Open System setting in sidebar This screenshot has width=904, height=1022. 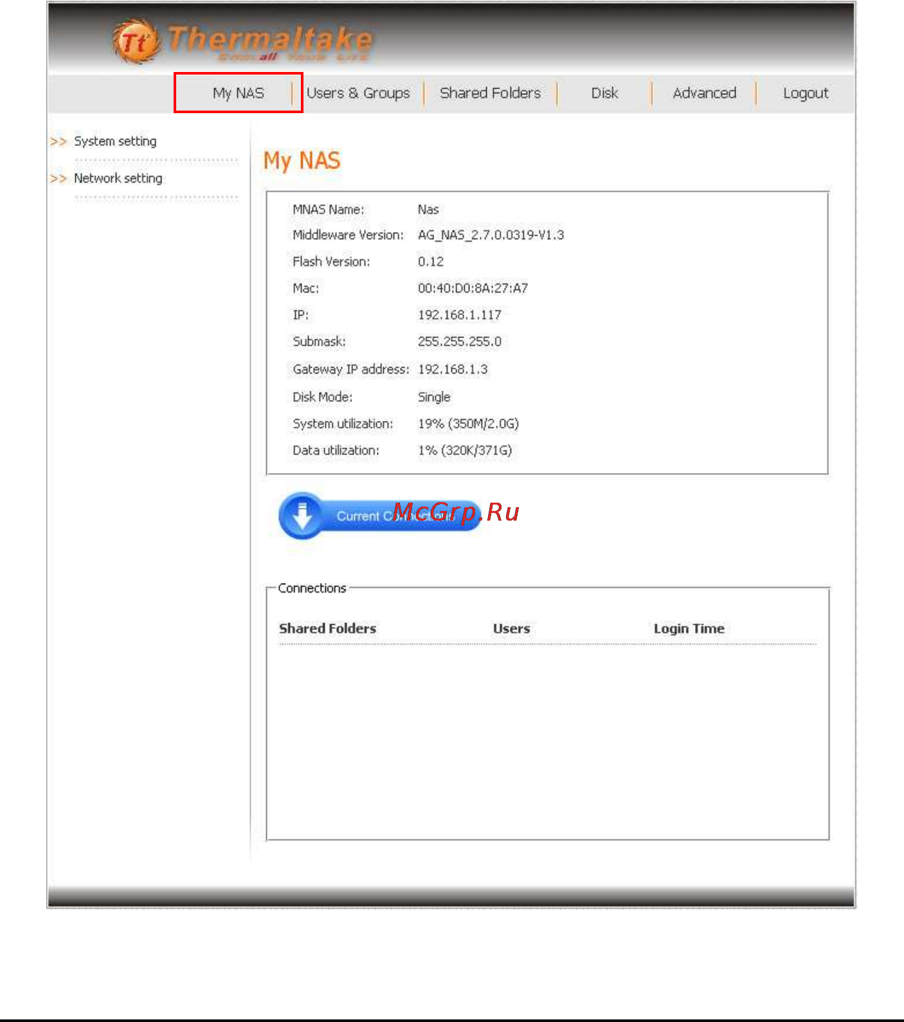point(115,141)
